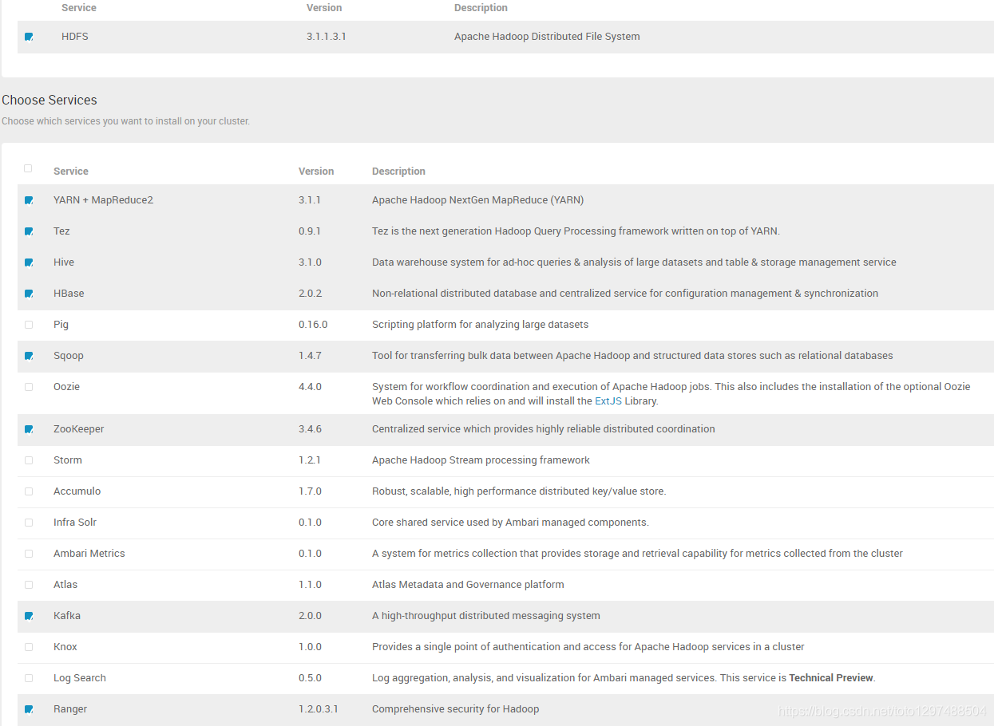Uncheck the Sqoop service checkbox
Image resolution: width=994 pixels, height=726 pixels.
click(29, 356)
